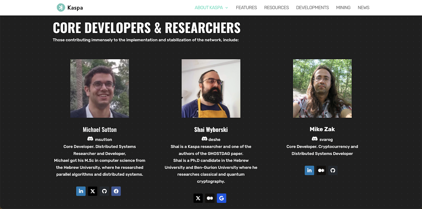Open Michael Sutton's LinkedIn profile icon
This screenshot has height=209, width=422.
81,191
